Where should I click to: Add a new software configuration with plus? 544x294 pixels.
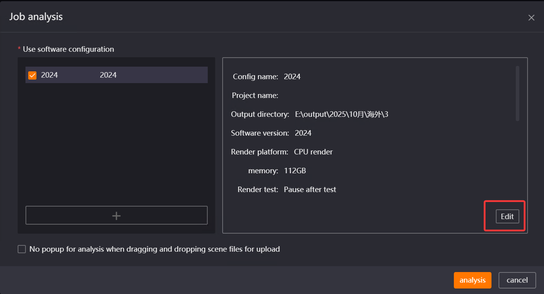[116, 215]
